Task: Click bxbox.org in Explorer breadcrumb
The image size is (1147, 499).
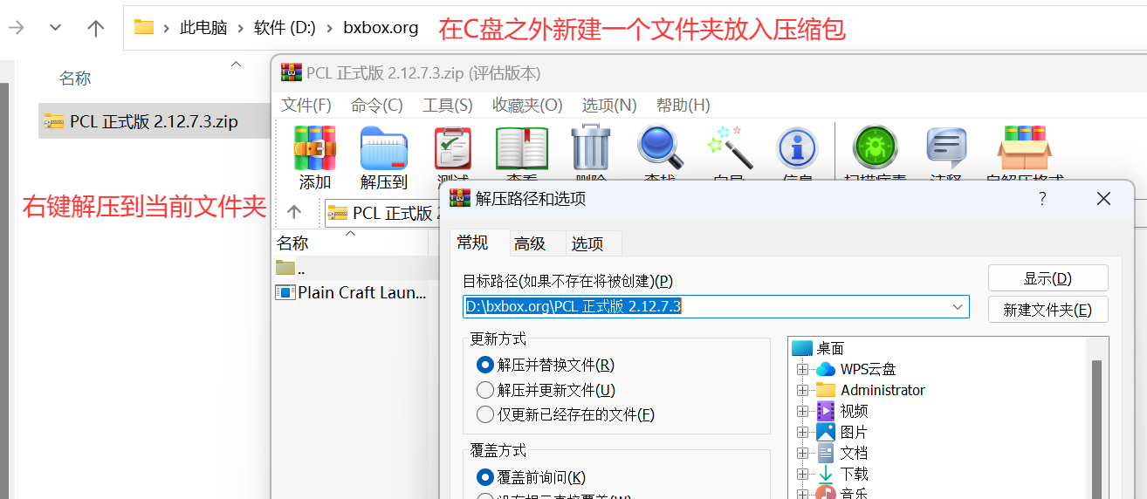Action: pyautogui.click(x=381, y=28)
